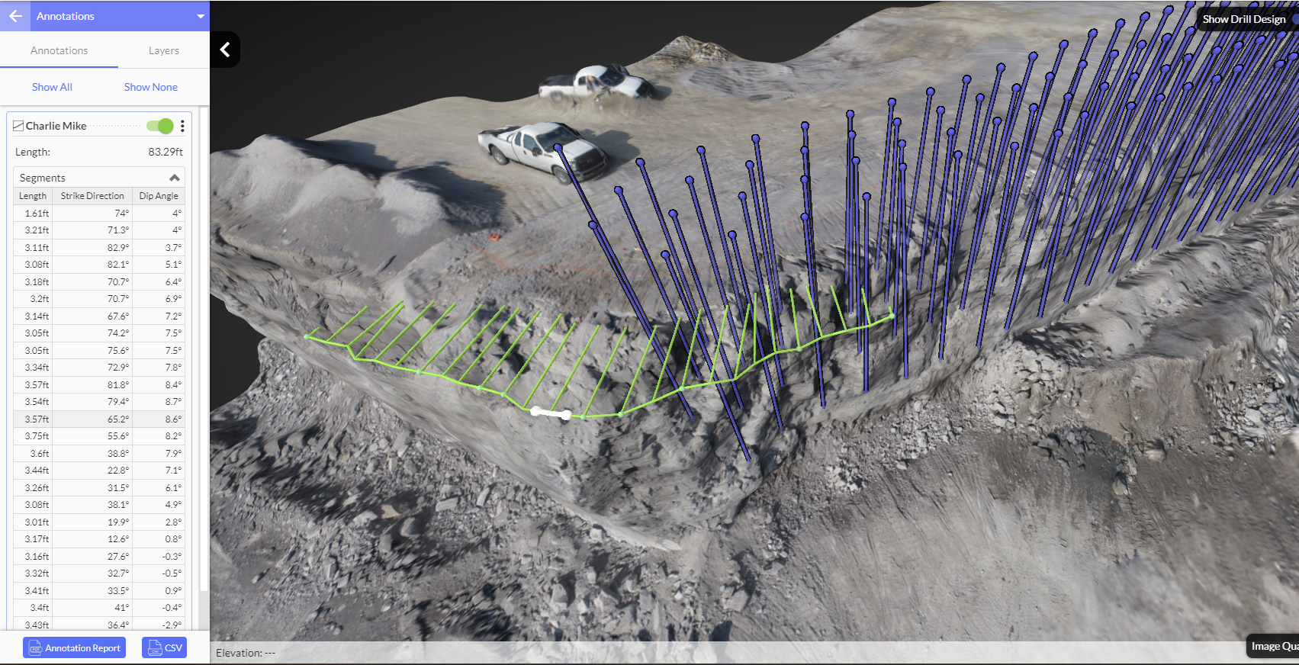Toggle Charlie Mike annotation visibility off
1299x665 pixels.
click(x=160, y=126)
